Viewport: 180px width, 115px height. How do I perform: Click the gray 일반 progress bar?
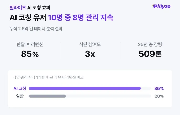tap(47, 96)
